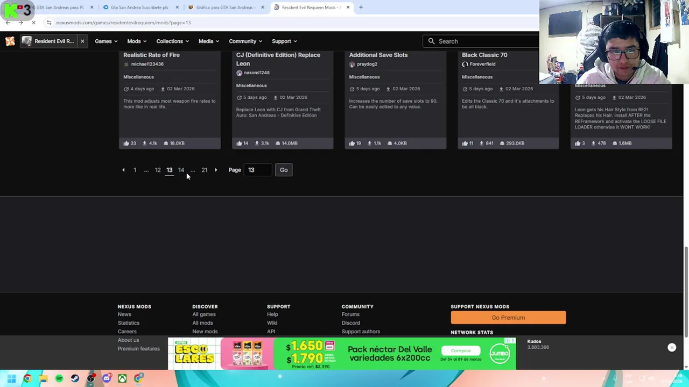
Task: Open Statistics footer link
Action: tap(129, 323)
